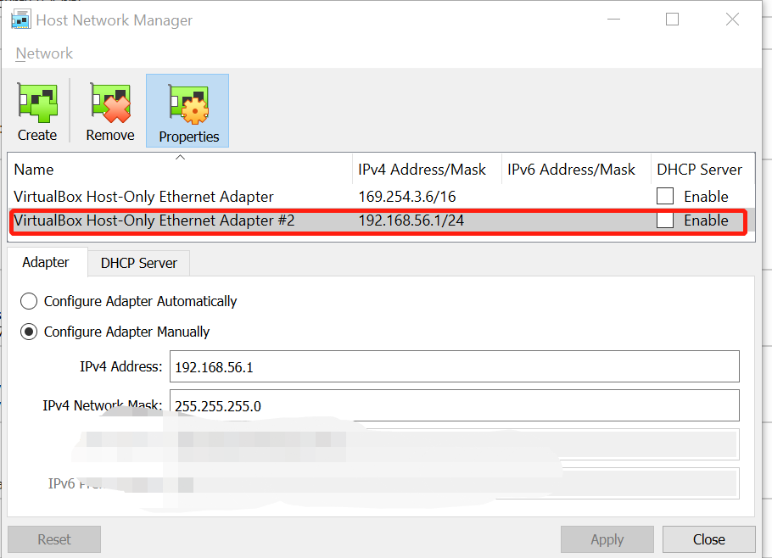Image resolution: width=772 pixels, height=558 pixels.
Task: Open the Network menu
Action: pyautogui.click(x=43, y=53)
